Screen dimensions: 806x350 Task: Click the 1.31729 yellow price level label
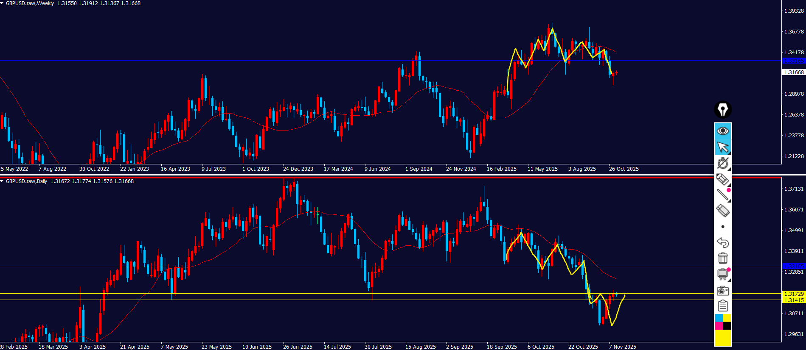(793, 294)
